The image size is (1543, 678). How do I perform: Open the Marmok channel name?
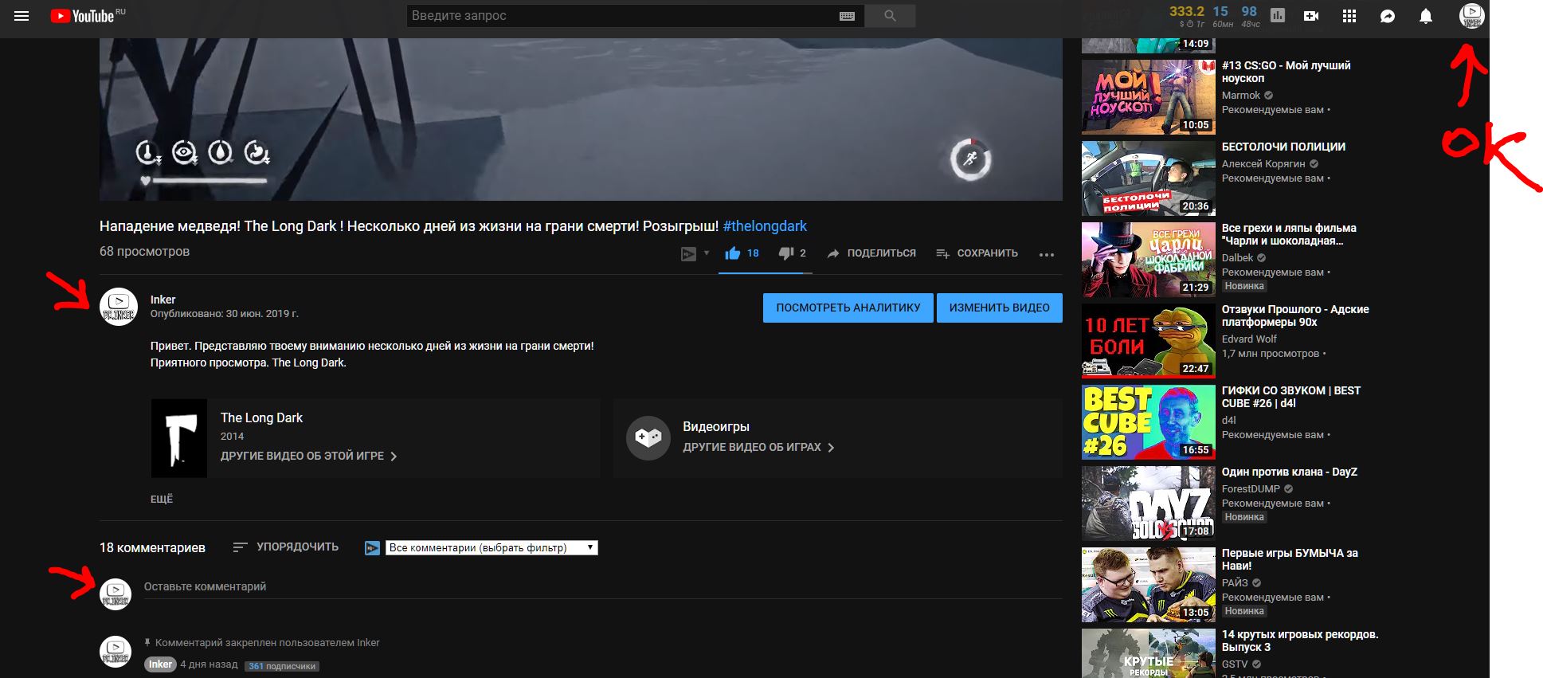(1241, 95)
